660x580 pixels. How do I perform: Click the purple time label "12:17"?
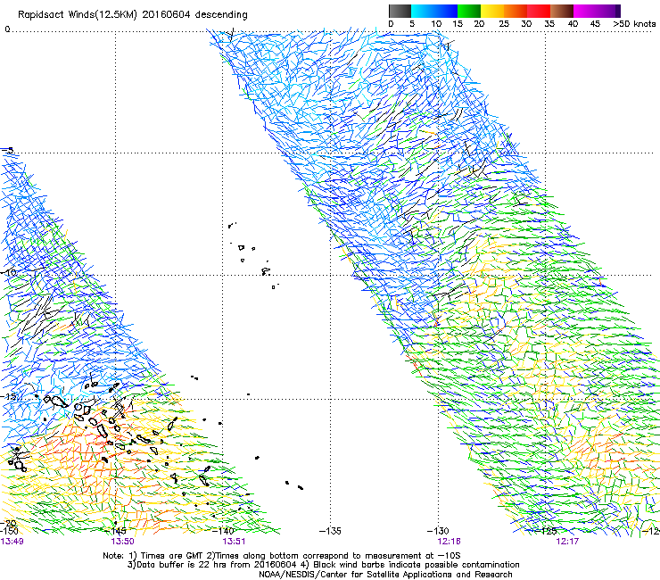[567, 542]
